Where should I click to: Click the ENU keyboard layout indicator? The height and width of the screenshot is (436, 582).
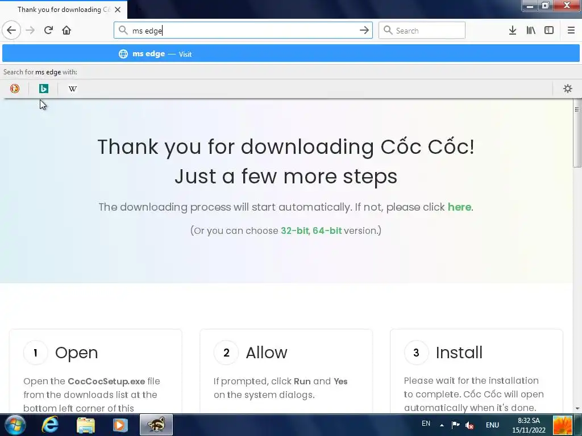click(x=492, y=425)
